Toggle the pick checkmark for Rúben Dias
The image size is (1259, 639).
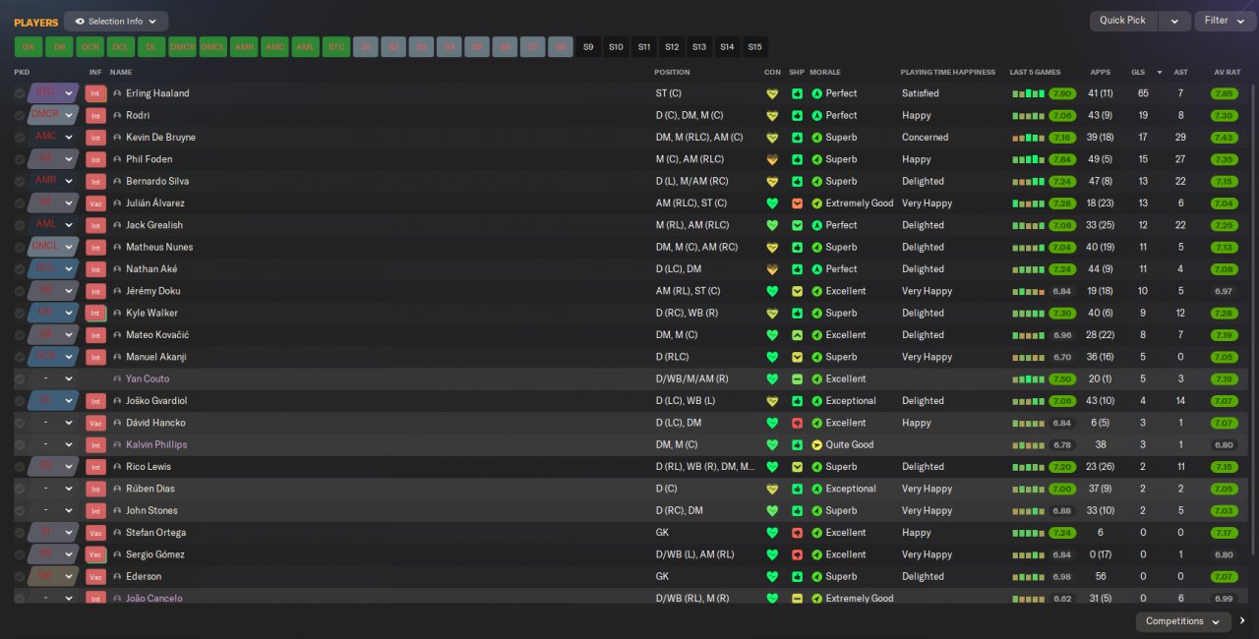point(20,489)
